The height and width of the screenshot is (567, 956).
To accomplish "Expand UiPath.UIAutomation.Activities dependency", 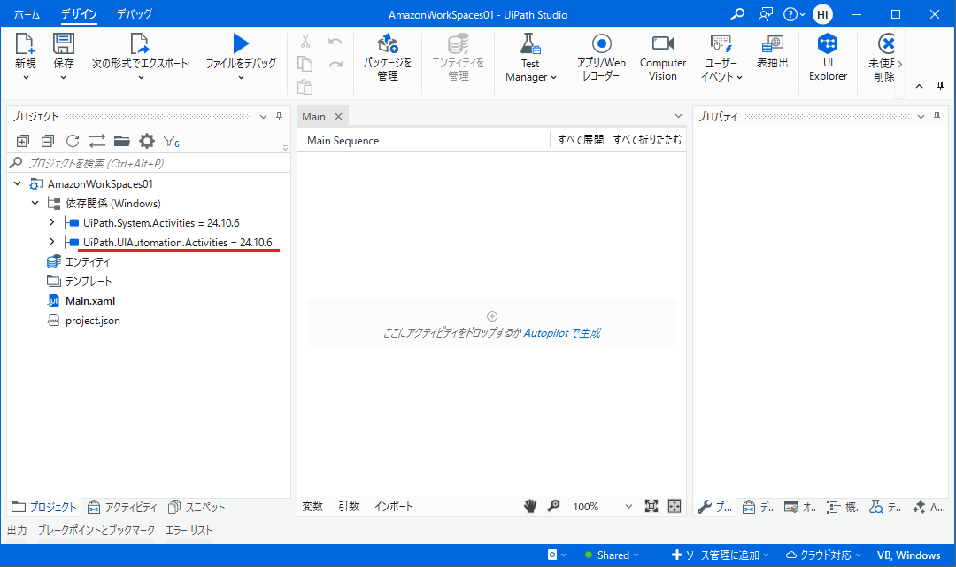I will pos(52,242).
